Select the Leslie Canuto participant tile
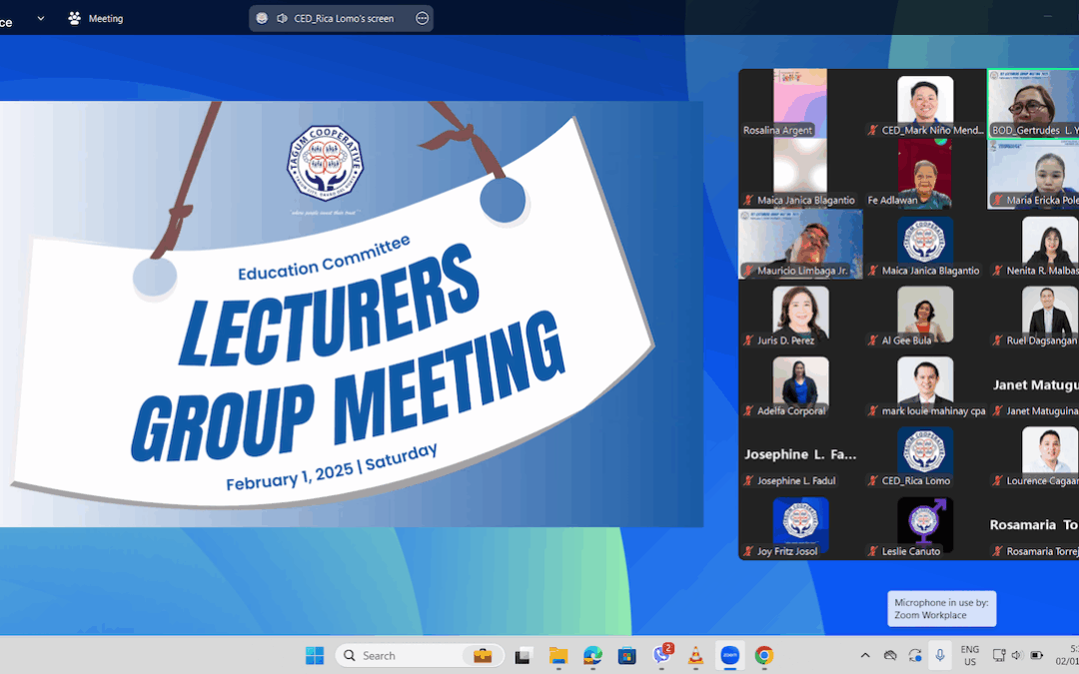1079x674 pixels. coord(925,525)
